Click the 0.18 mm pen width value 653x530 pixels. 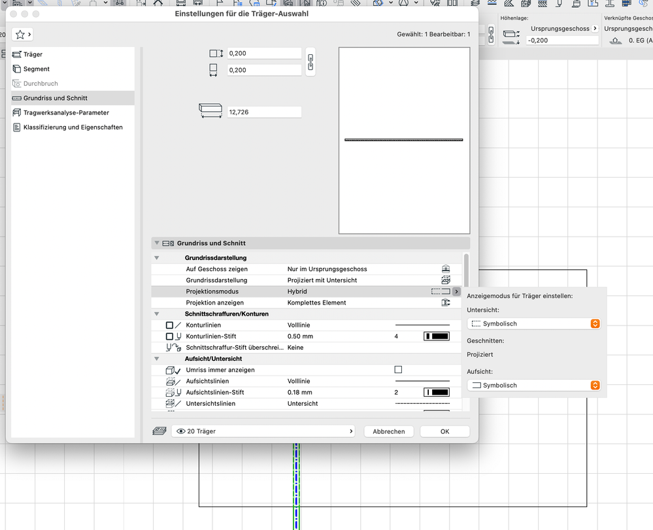[x=299, y=392]
